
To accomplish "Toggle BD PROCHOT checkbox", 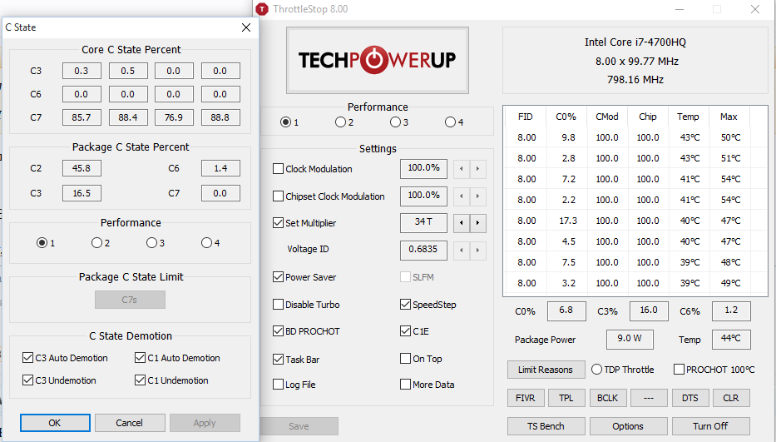I will [278, 330].
